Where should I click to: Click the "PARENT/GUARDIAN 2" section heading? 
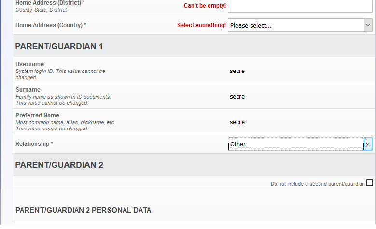point(59,165)
